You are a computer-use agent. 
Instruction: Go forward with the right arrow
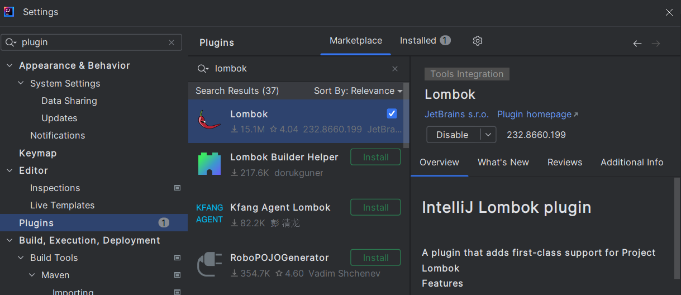click(x=656, y=44)
